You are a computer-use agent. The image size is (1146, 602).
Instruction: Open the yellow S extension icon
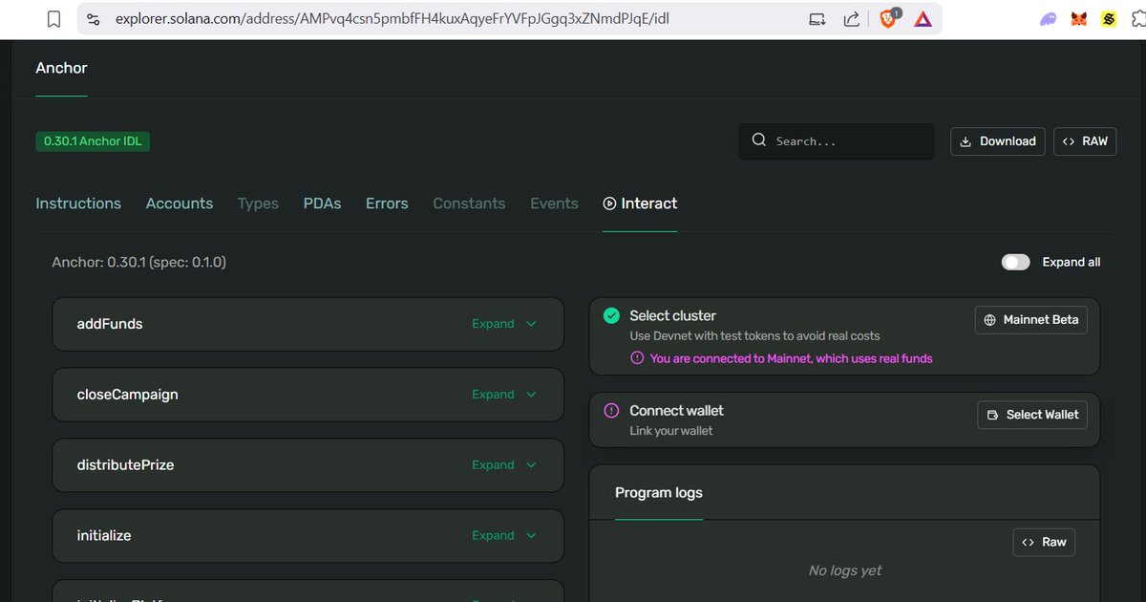[1109, 19]
